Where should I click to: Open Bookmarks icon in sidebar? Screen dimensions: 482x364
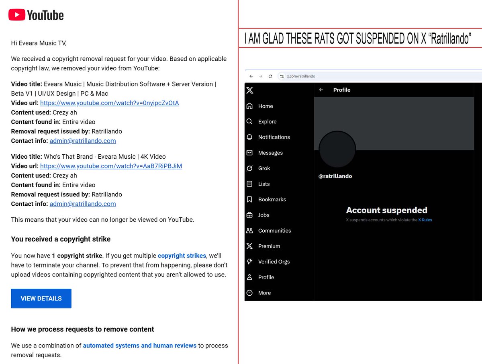pos(249,199)
